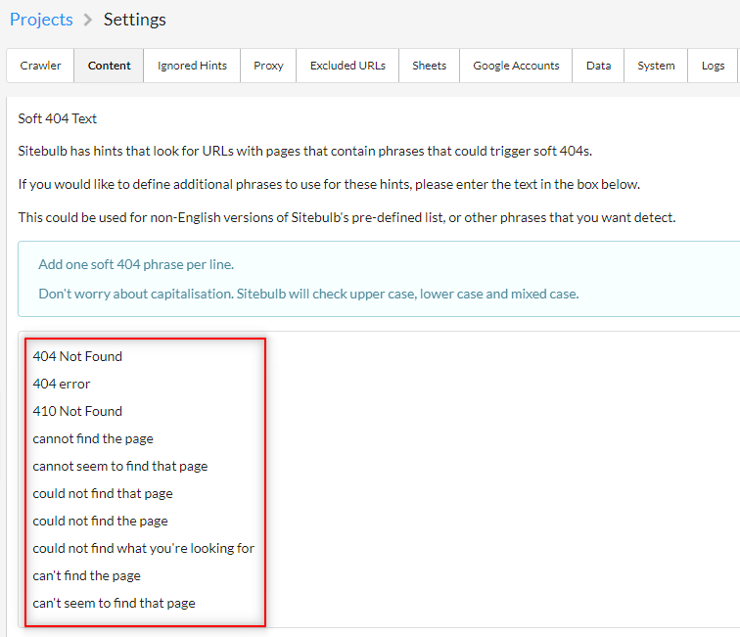Click the '404 error' phrase line

click(x=62, y=384)
